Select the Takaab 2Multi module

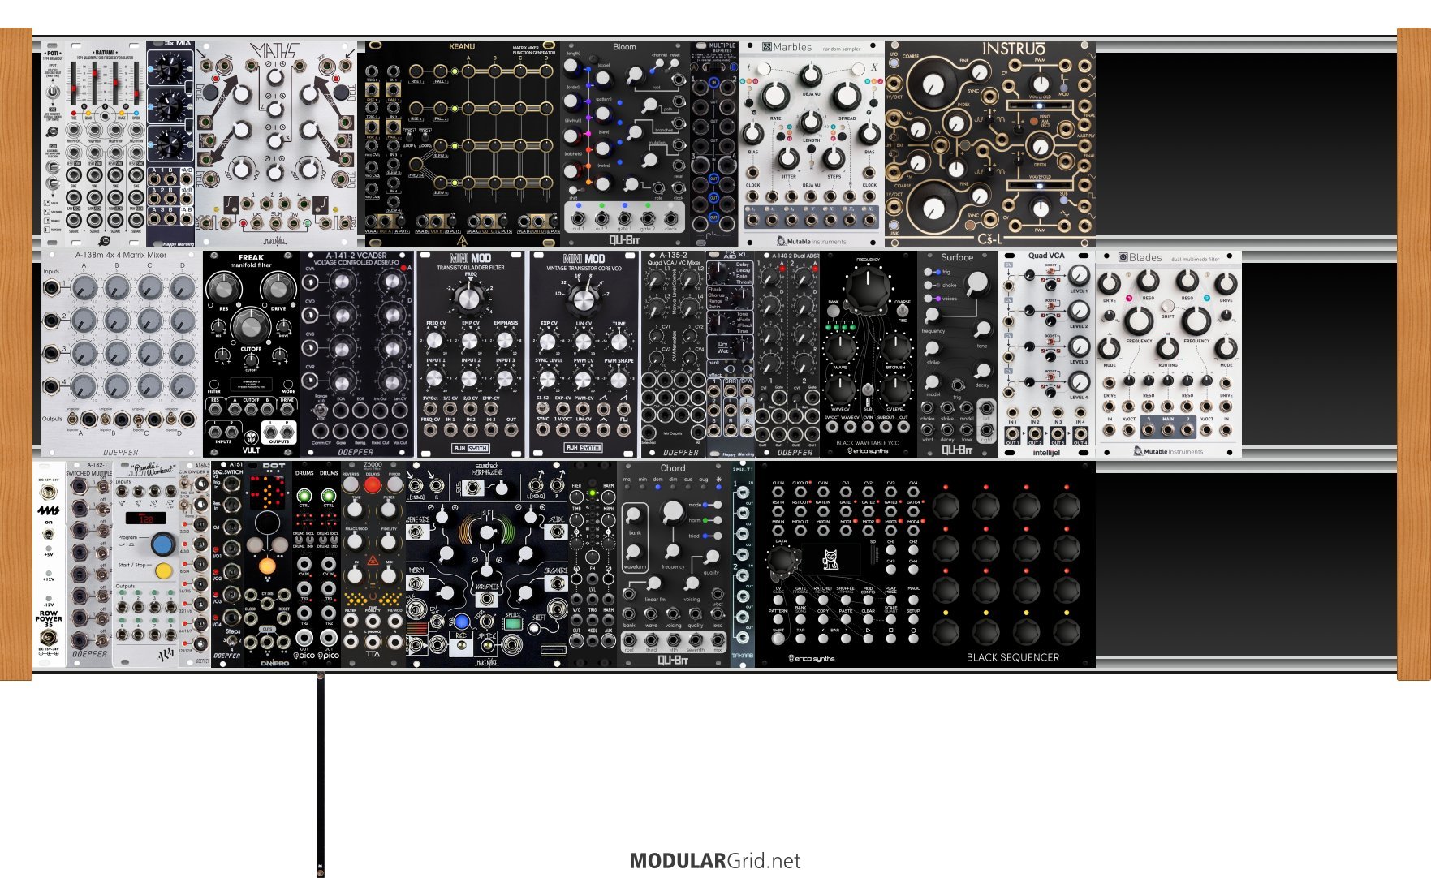pos(743,564)
